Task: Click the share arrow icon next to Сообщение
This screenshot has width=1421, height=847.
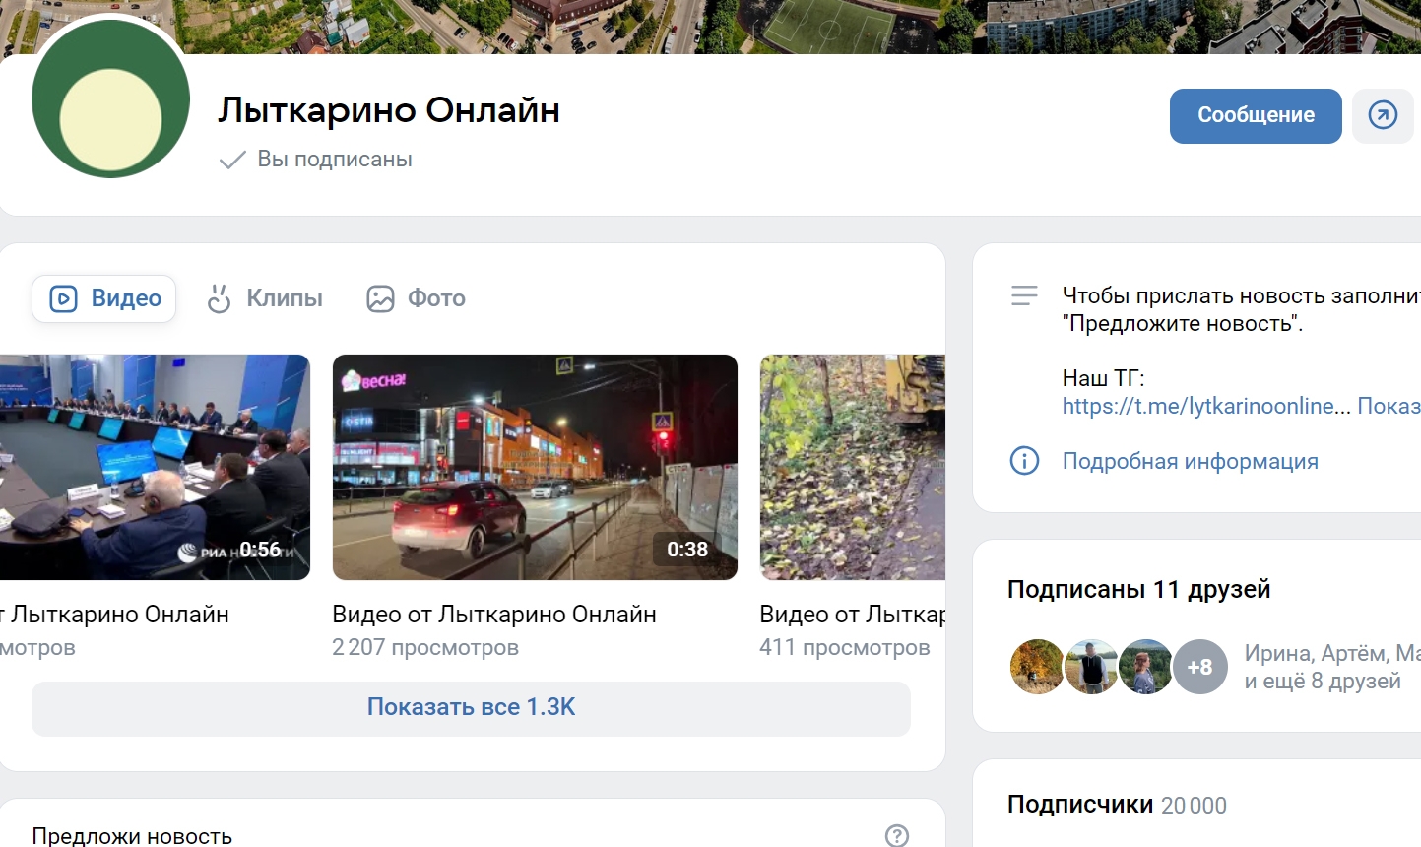Action: tap(1383, 116)
